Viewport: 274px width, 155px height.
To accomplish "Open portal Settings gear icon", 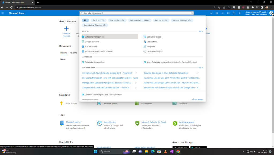I will pos(228,13).
